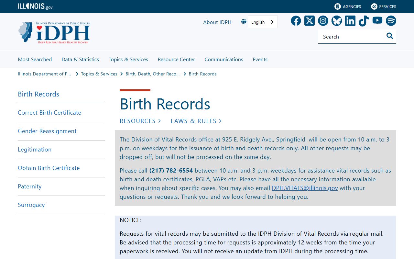Click the AGENCIES header link
Image resolution: width=414 pixels, height=259 pixels.
[x=352, y=6]
